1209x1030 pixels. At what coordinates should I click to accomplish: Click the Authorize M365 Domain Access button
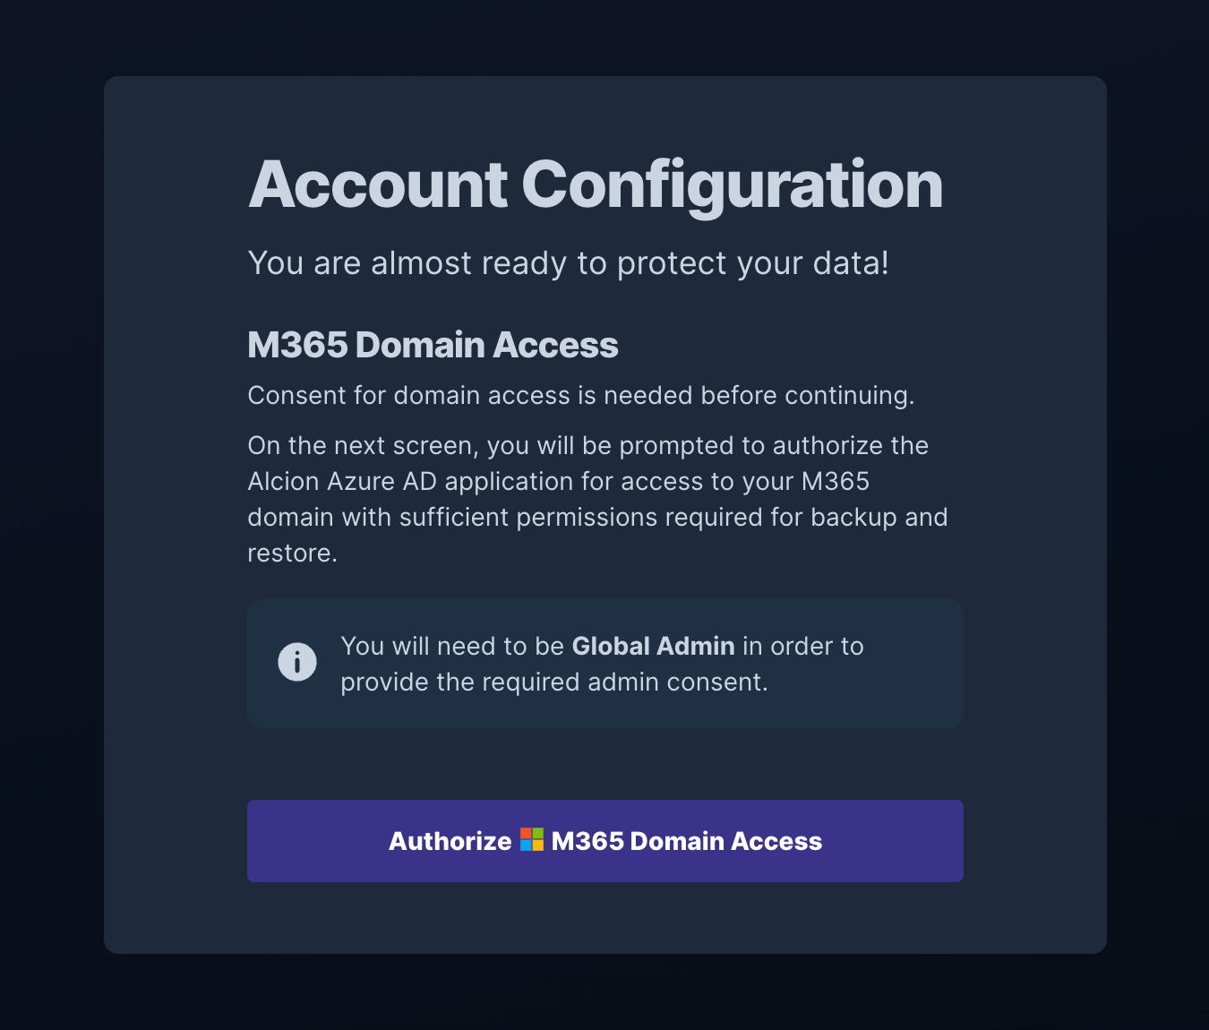click(605, 841)
